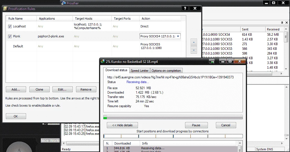Pause the Kuroko no Basketball download

196,125
